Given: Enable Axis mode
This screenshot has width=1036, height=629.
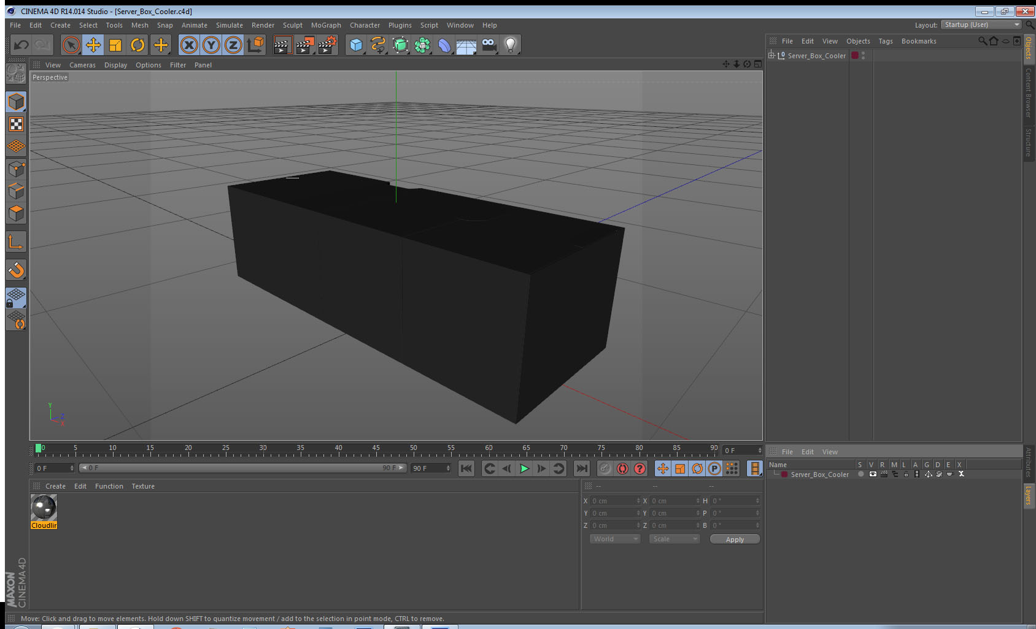Looking at the screenshot, I should point(16,242).
